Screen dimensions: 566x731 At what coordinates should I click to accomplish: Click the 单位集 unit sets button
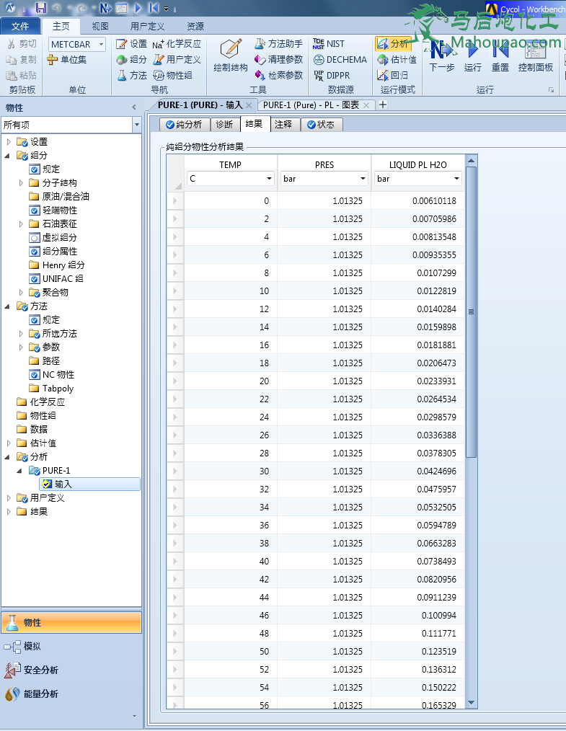click(x=67, y=60)
